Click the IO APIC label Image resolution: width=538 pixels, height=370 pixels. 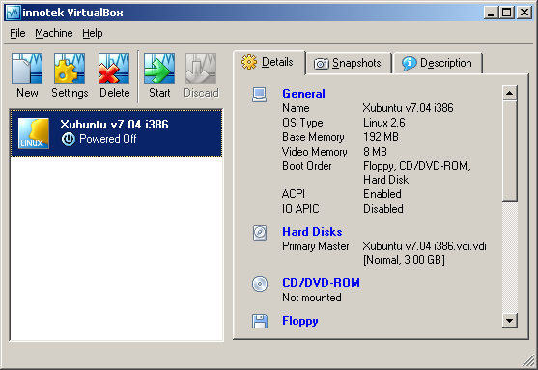coord(300,209)
